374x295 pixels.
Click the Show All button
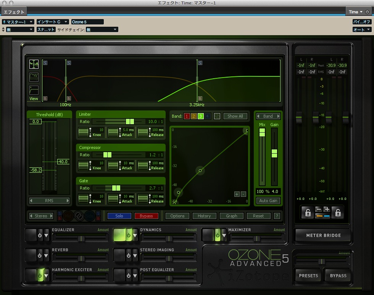235,116
